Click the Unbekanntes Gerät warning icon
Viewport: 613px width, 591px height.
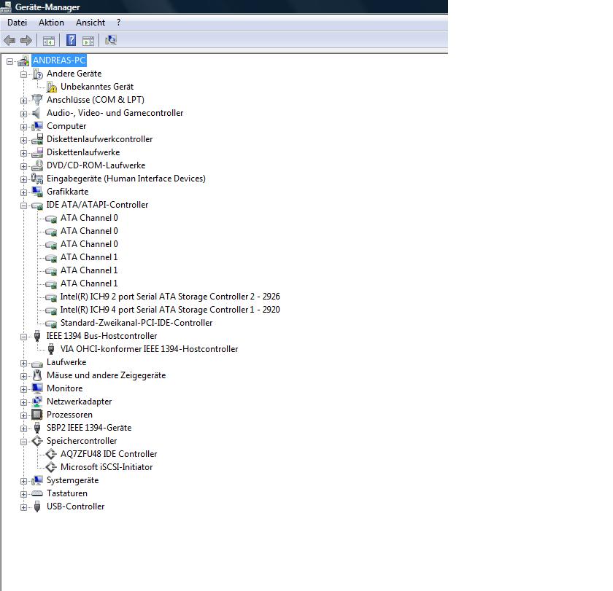pyautogui.click(x=52, y=87)
